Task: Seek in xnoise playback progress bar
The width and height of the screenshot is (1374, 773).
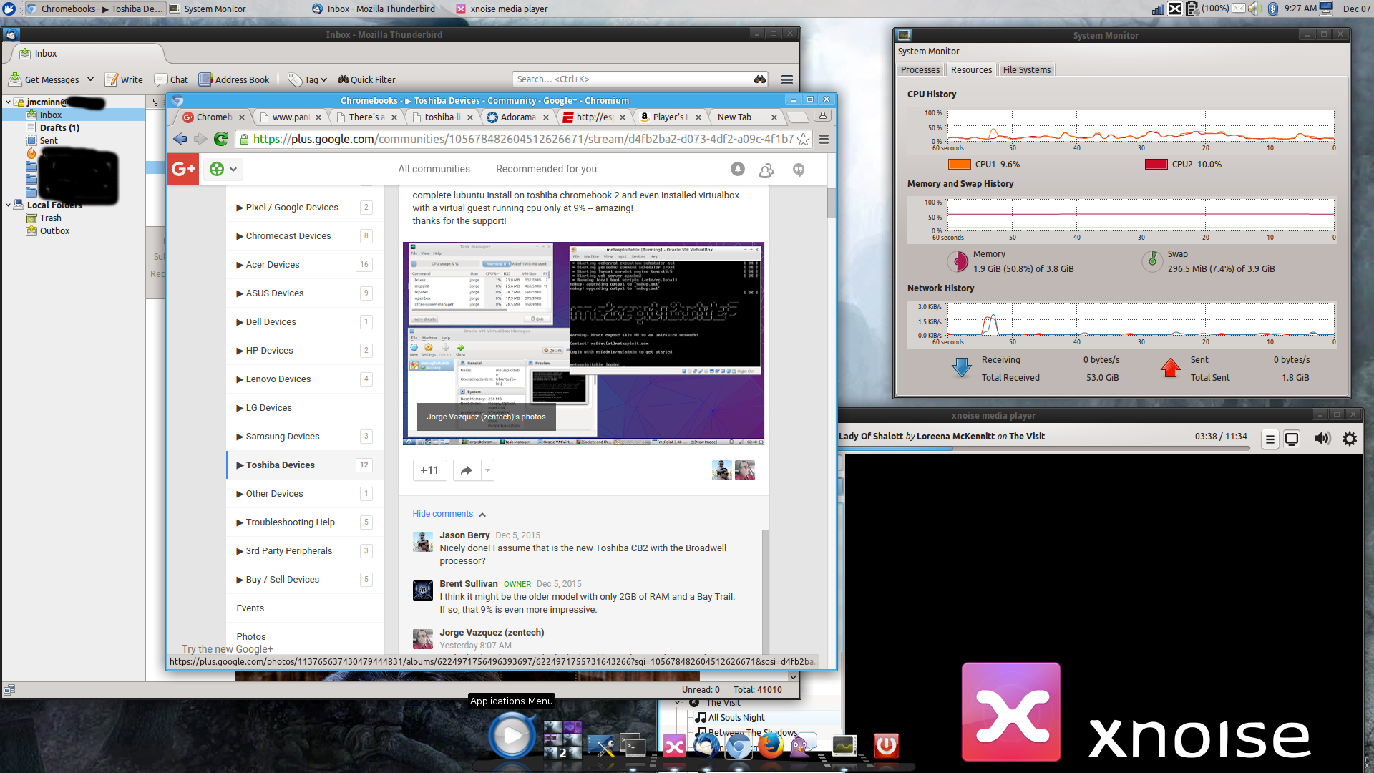Action: click(x=1044, y=449)
